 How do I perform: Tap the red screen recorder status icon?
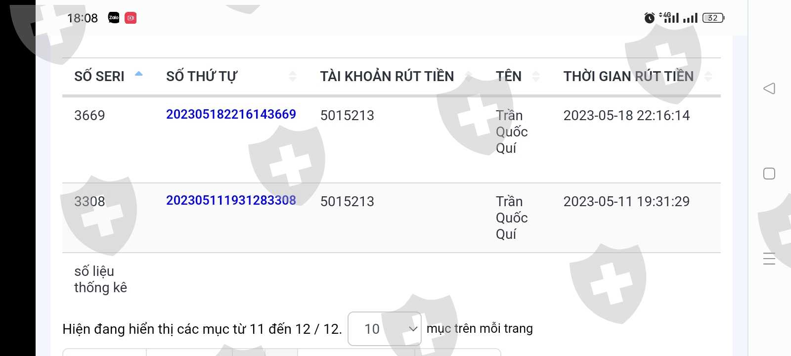click(x=131, y=18)
